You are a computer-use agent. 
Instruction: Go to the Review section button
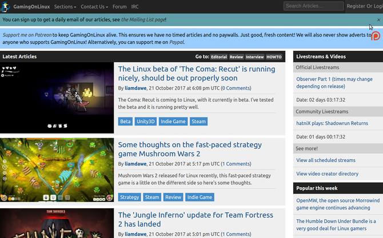click(x=236, y=57)
